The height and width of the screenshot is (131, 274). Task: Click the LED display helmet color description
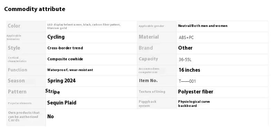pos(84,26)
